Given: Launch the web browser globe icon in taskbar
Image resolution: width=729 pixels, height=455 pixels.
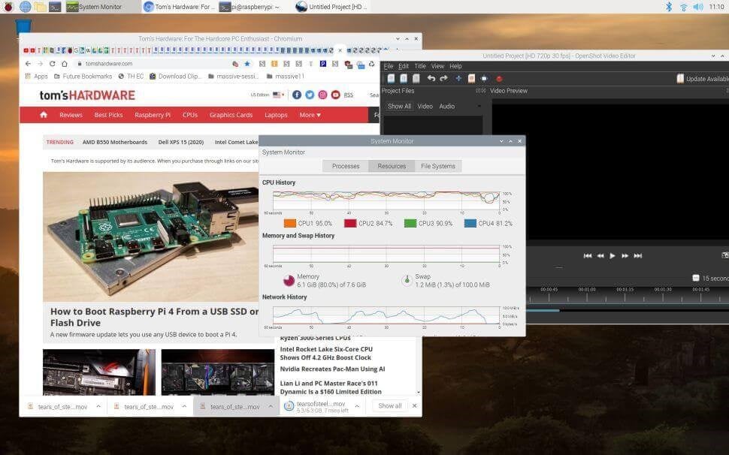Looking at the screenshot, I should coord(25,7).
